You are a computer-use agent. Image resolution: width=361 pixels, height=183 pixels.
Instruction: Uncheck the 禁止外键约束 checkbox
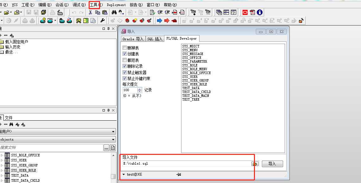click(x=124, y=79)
